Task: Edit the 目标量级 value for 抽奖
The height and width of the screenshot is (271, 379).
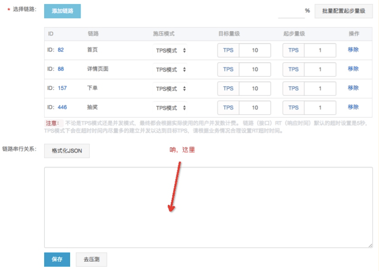Action: pyautogui.click(x=255, y=107)
